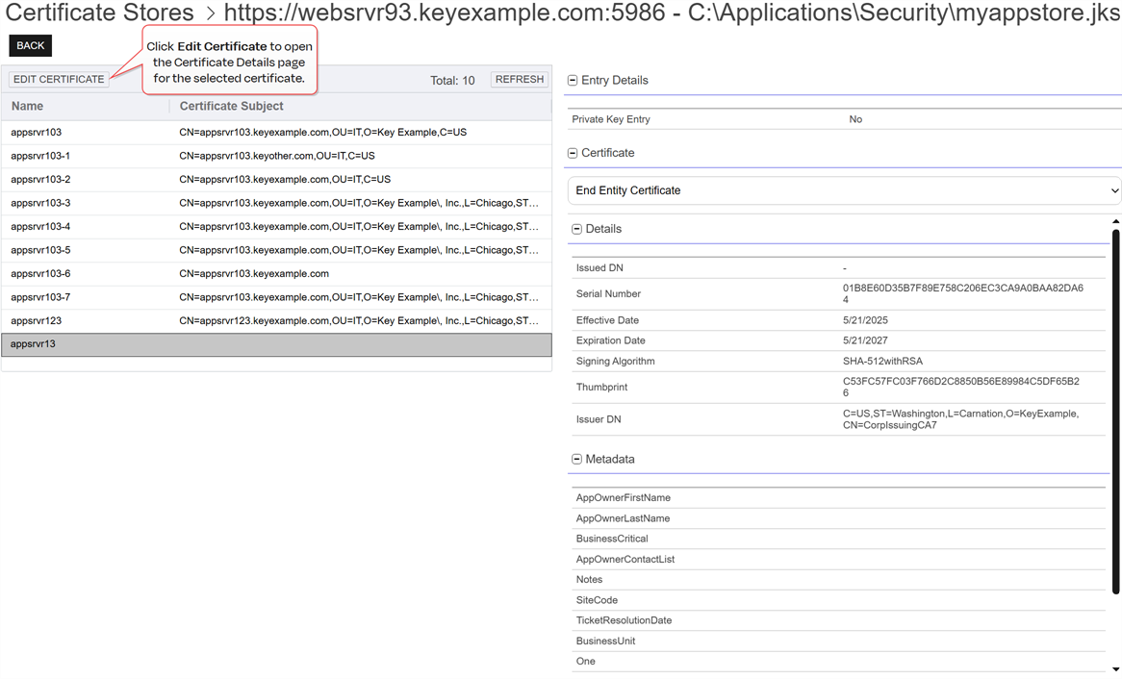Select the appsrvr103 certificate row
This screenshot has height=679, width=1122.
(x=37, y=133)
